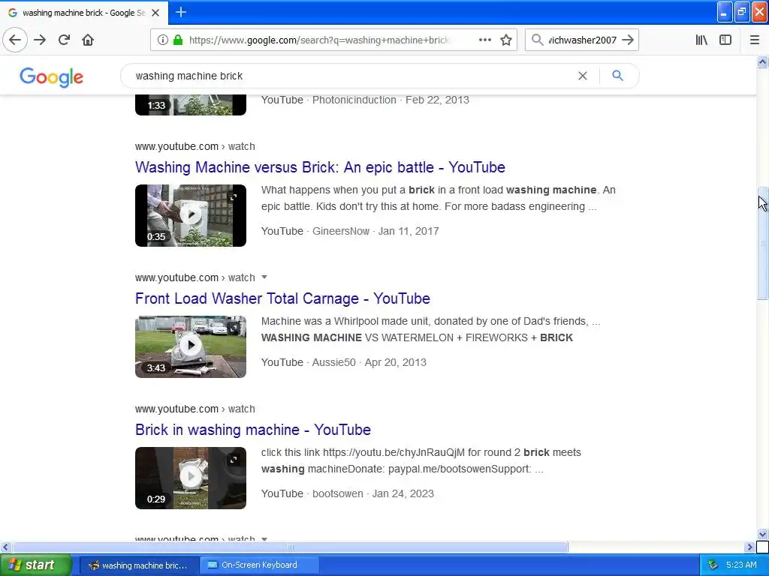Open the Windows Start menu
The image size is (769, 576).
pos(36,565)
